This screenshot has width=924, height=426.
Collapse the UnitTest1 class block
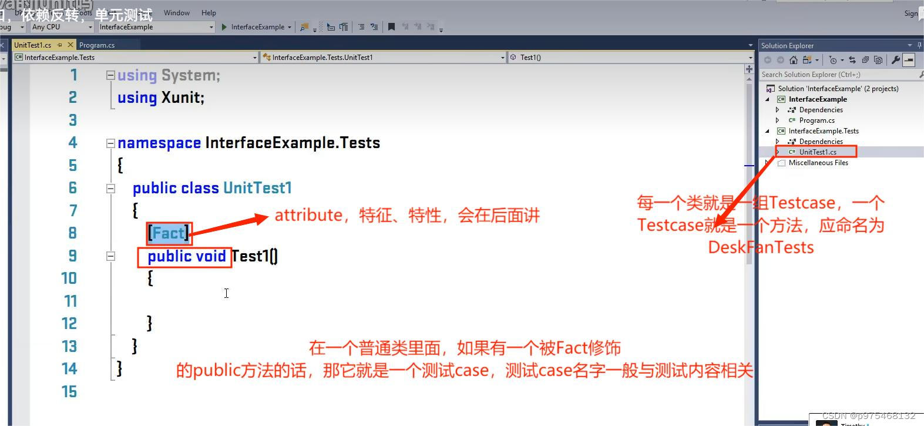[110, 188]
